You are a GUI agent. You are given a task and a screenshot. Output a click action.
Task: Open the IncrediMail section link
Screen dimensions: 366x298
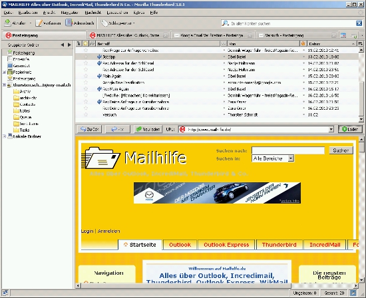(x=325, y=245)
